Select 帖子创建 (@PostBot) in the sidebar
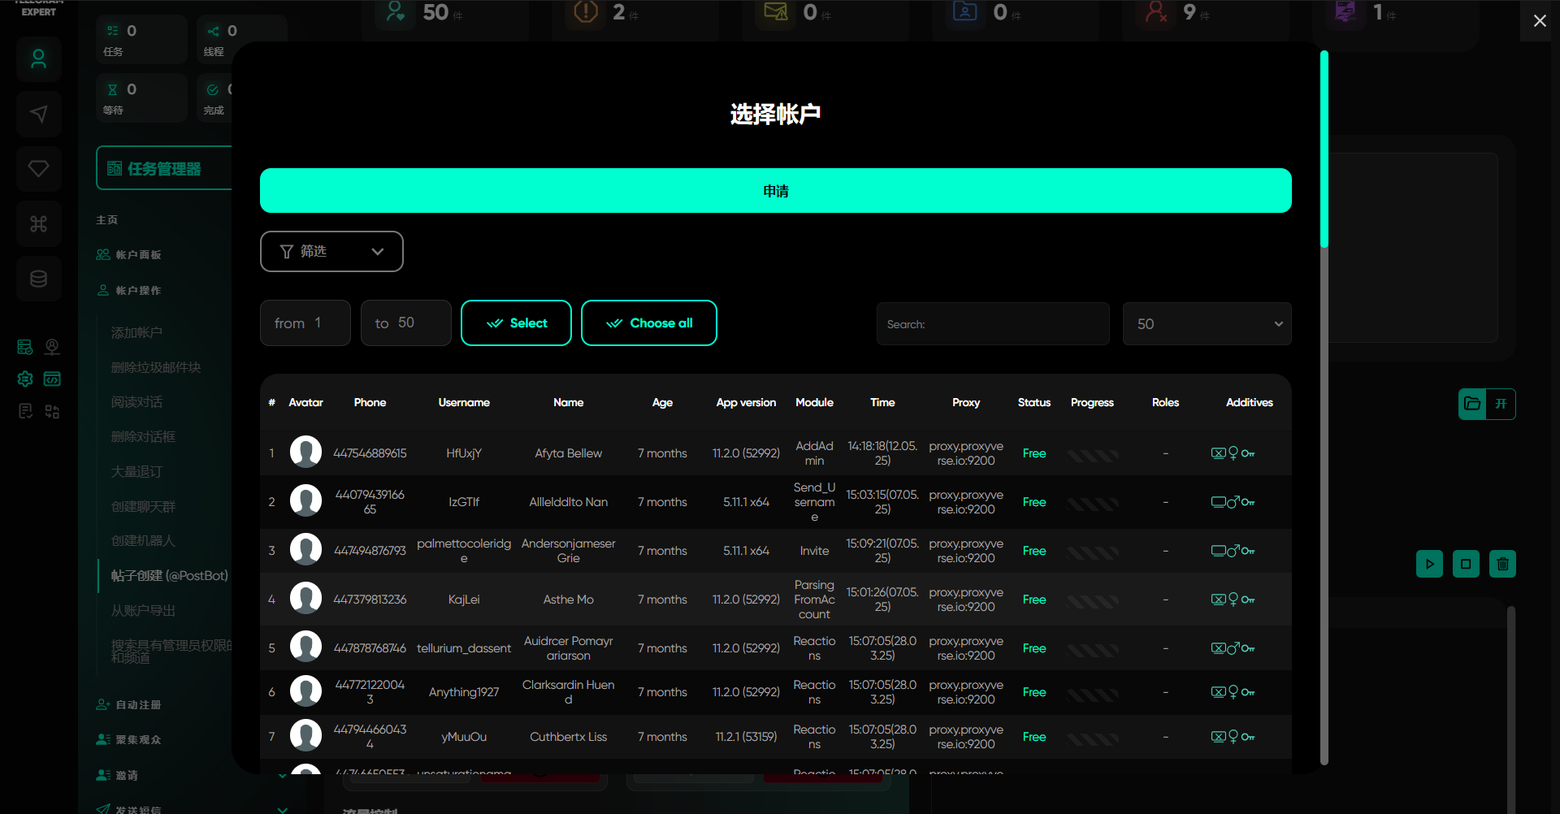 [169, 576]
